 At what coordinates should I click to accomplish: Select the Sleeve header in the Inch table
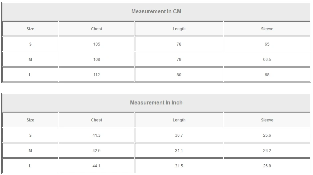(267, 120)
